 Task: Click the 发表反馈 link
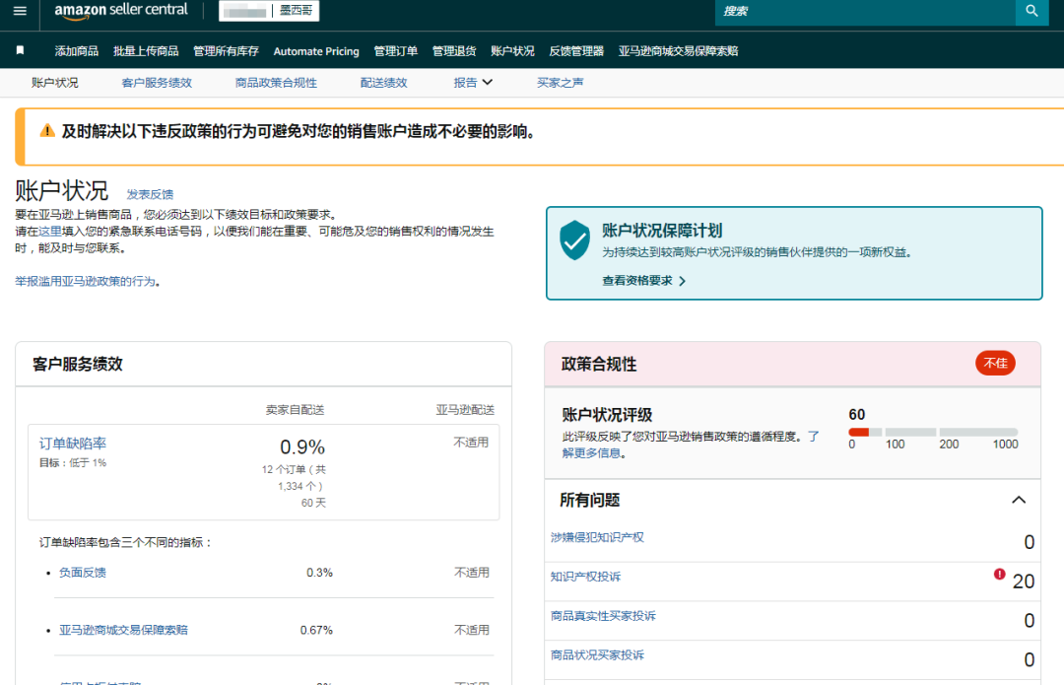click(x=150, y=195)
